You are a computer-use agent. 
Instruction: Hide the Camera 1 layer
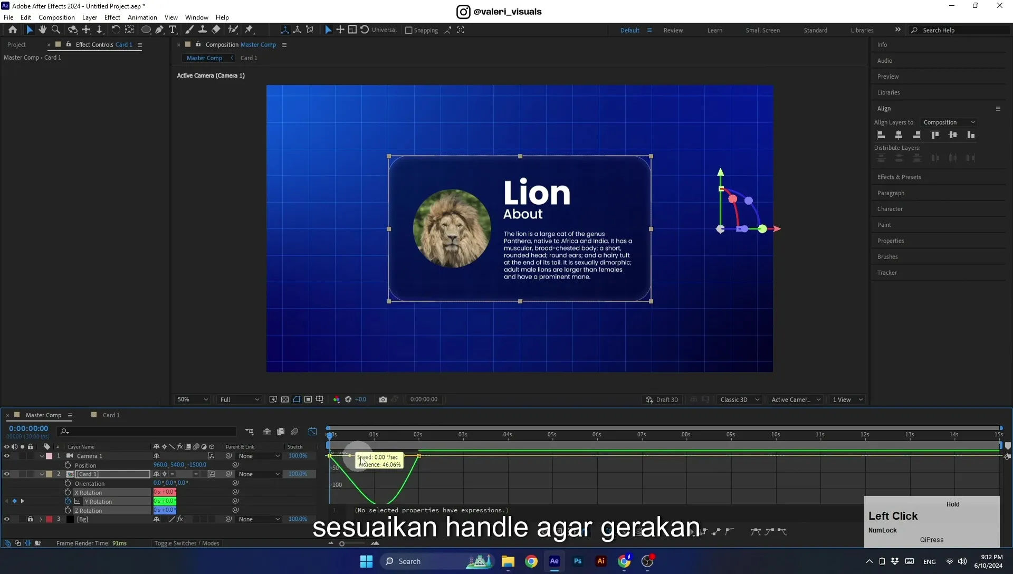pos(7,456)
